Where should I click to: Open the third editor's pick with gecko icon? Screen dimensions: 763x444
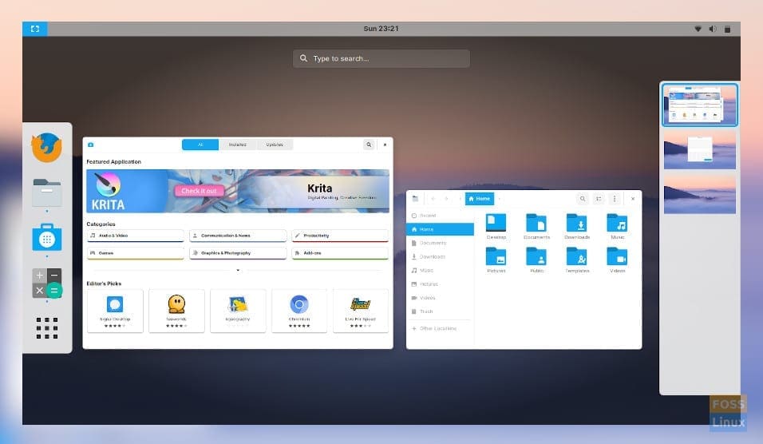[238, 311]
